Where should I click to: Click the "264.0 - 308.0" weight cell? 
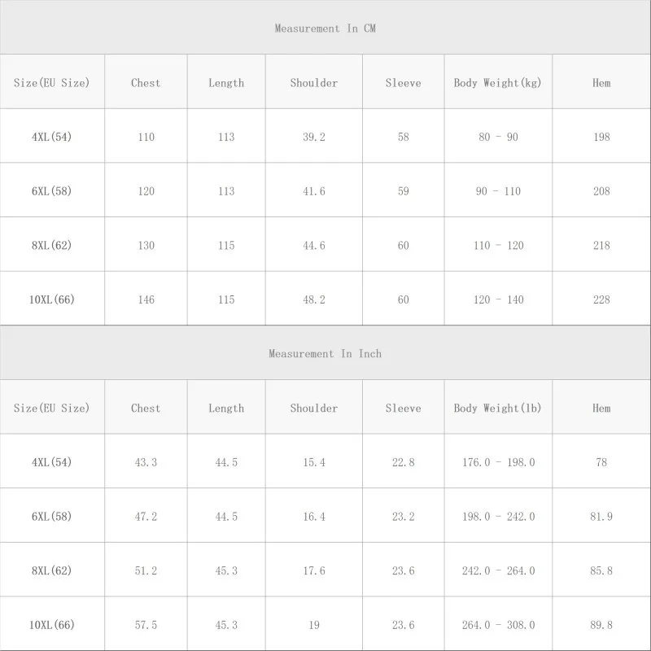click(498, 625)
